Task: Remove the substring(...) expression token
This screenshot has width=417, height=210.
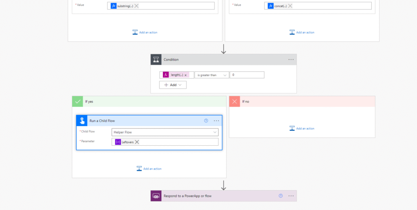Action: pyautogui.click(x=136, y=6)
